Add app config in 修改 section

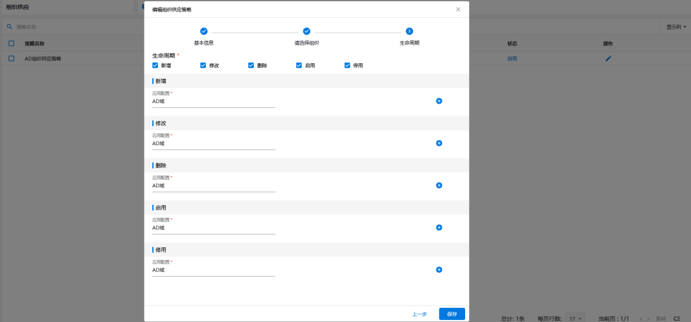coord(439,143)
